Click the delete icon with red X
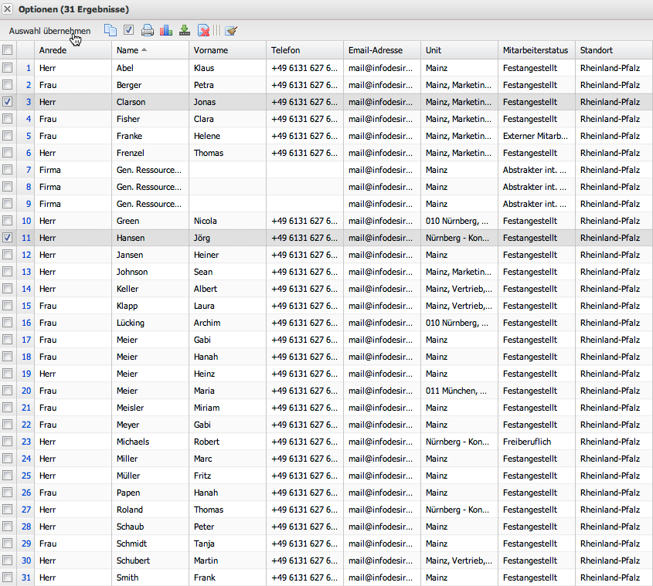 [203, 31]
